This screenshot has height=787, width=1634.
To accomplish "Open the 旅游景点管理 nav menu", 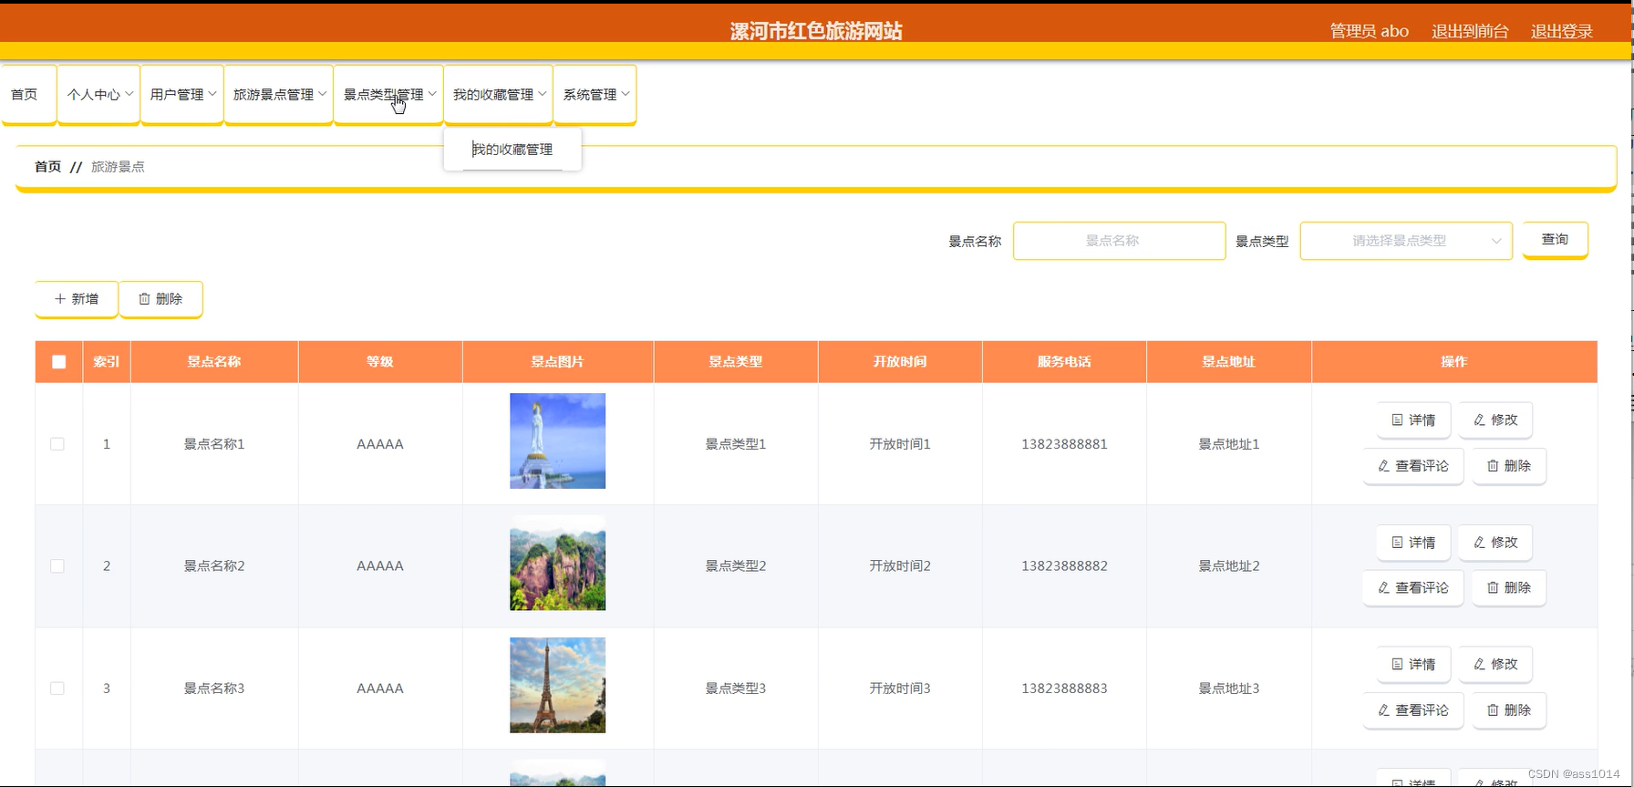I will click(278, 95).
